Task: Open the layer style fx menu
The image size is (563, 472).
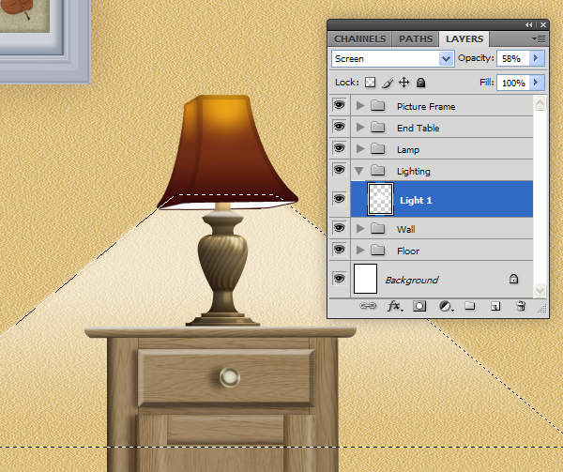Action: (x=394, y=306)
